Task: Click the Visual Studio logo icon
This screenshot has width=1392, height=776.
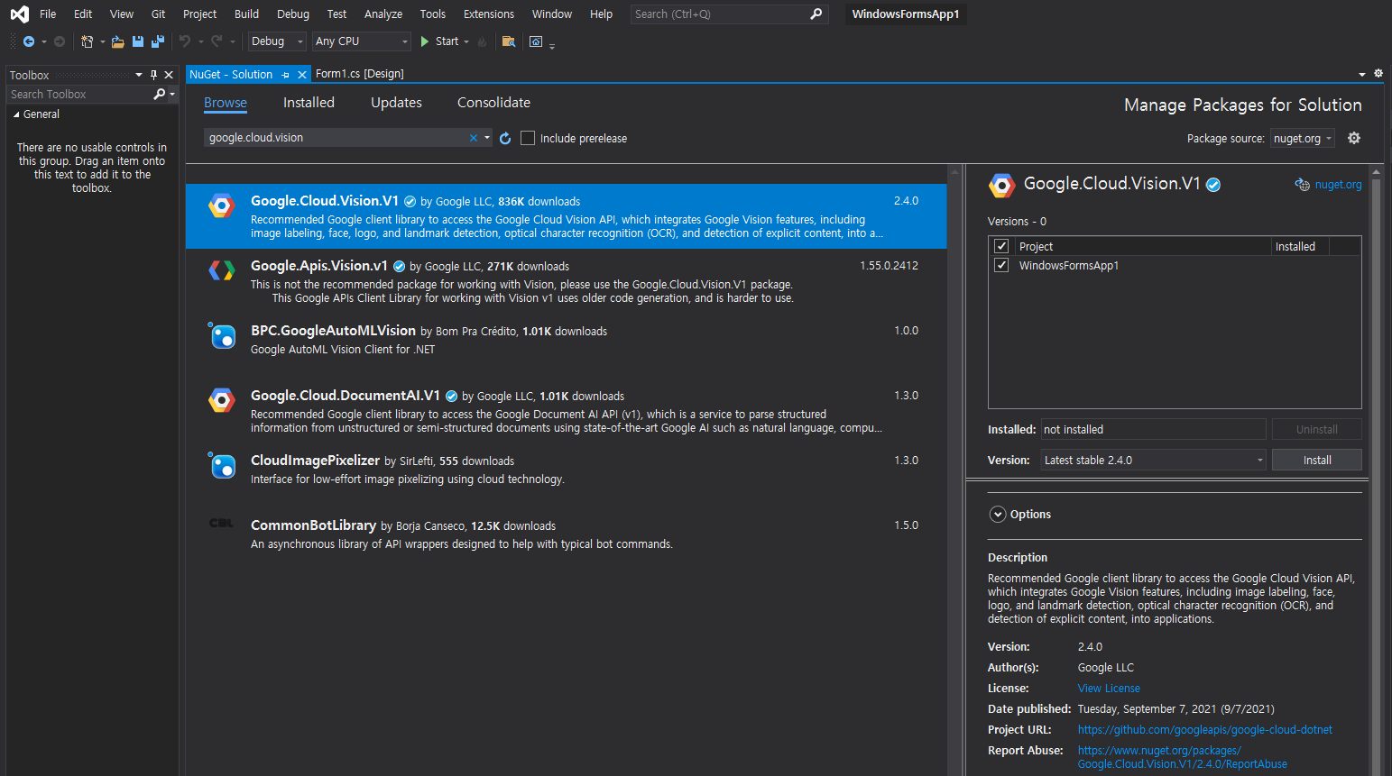Action: coord(19,14)
